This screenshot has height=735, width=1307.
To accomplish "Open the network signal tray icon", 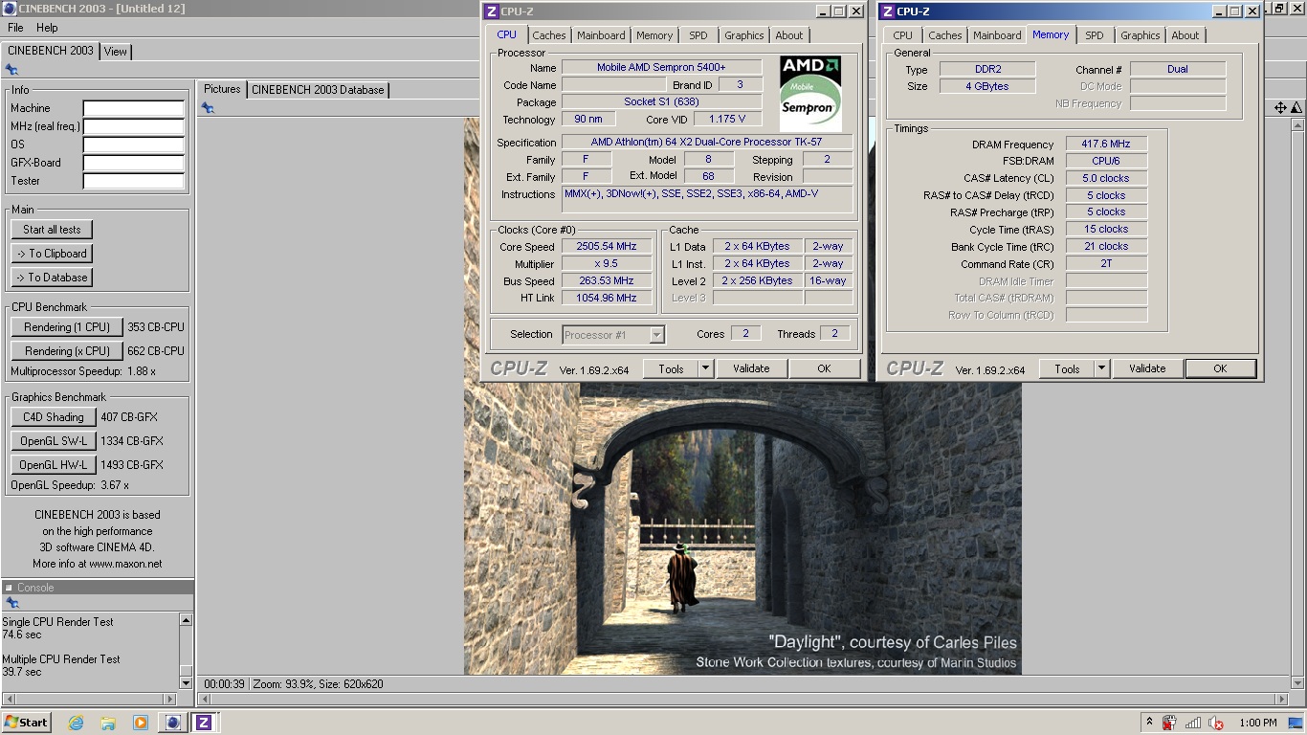I will [x=1193, y=723].
